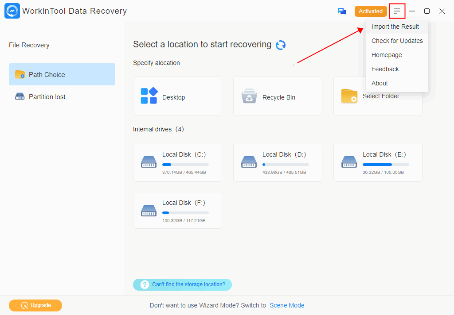Click the refresh icon beside the heading
Image resolution: width=454 pixels, height=315 pixels.
[281, 45]
